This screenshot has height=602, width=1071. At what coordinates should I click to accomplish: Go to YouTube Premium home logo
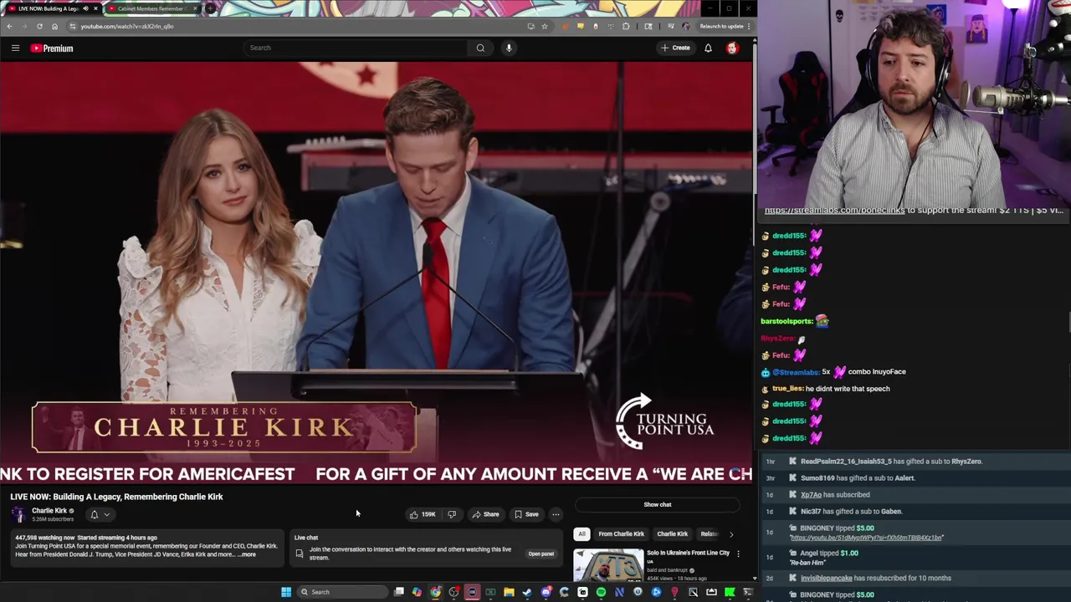[52, 48]
